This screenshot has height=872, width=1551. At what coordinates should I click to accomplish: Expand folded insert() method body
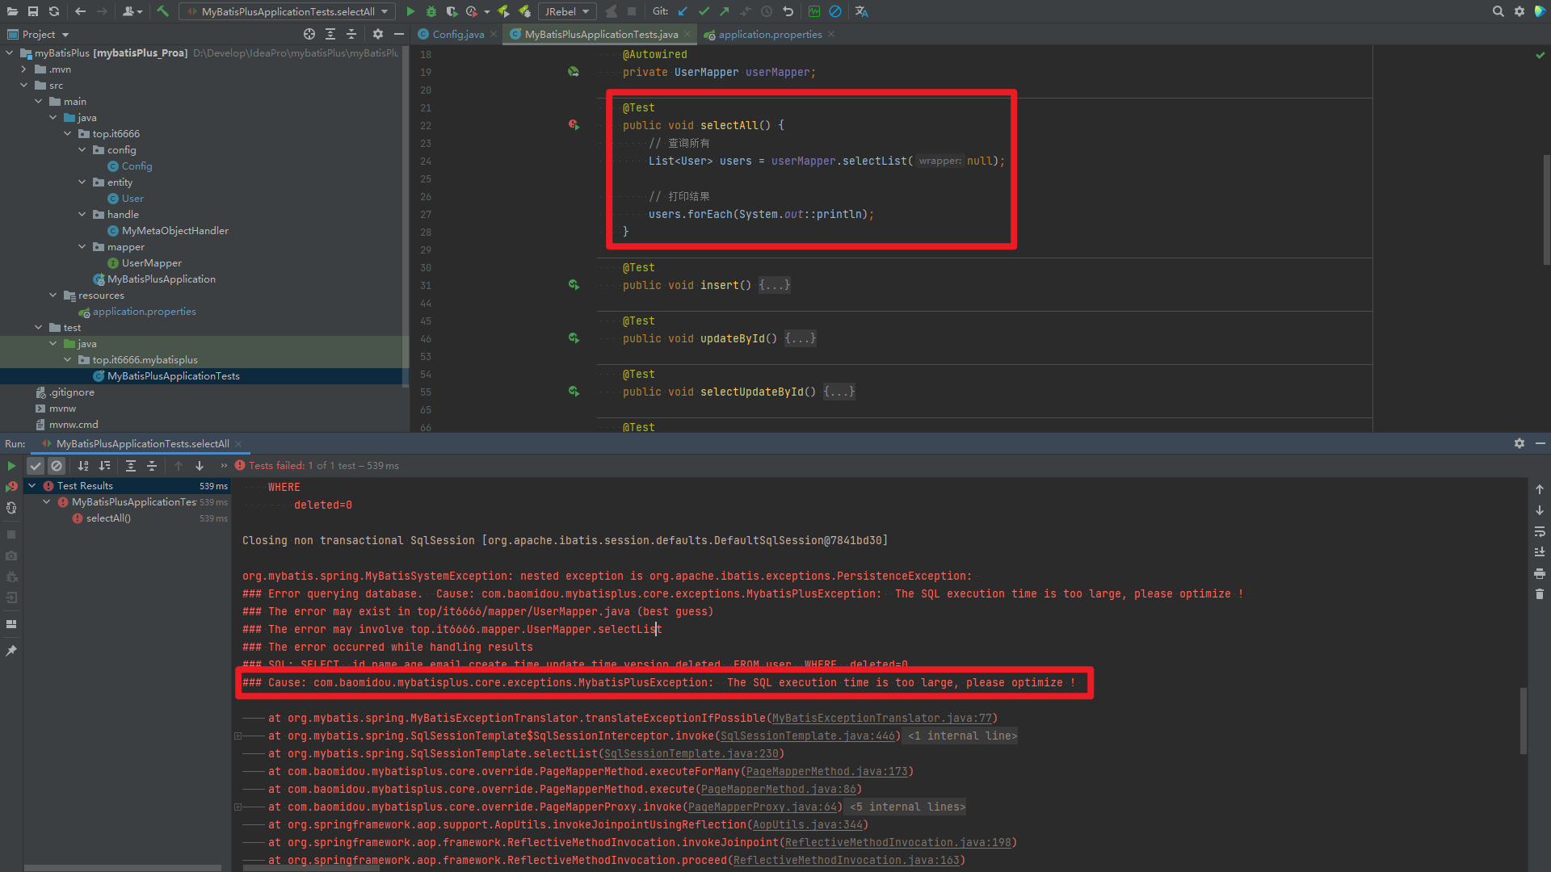tap(775, 285)
